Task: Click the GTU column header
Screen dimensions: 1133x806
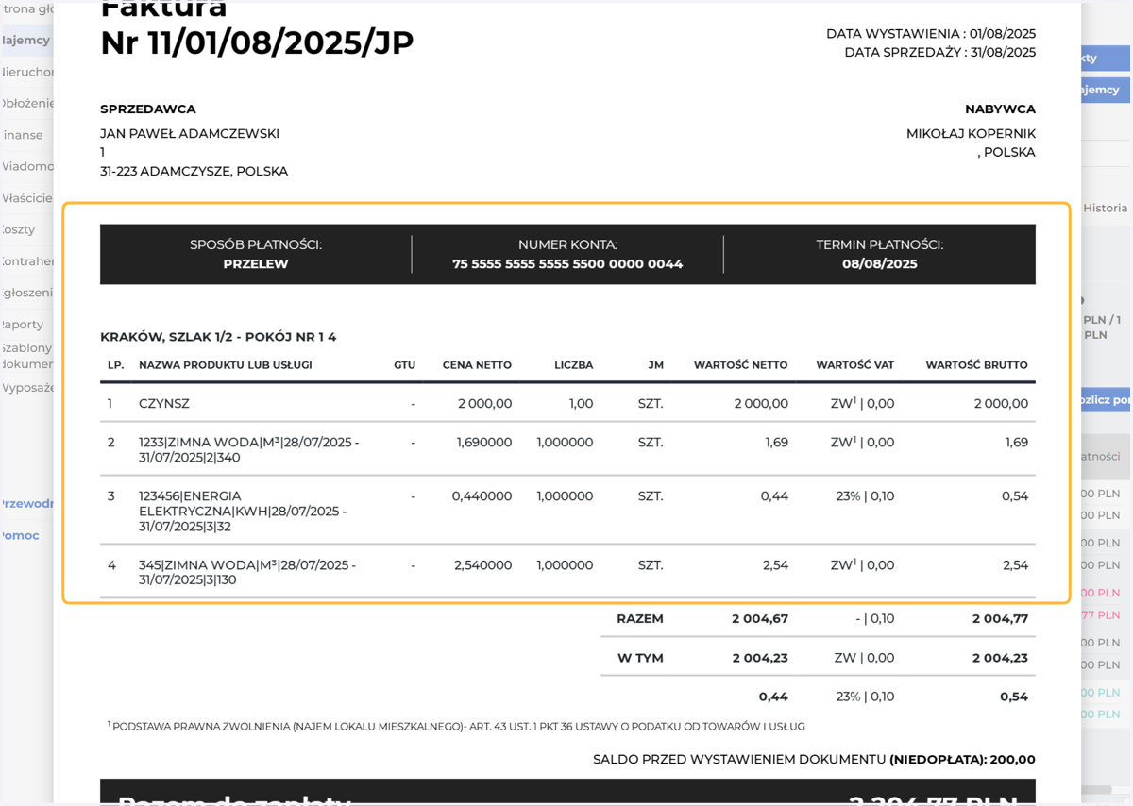Action: (x=405, y=365)
